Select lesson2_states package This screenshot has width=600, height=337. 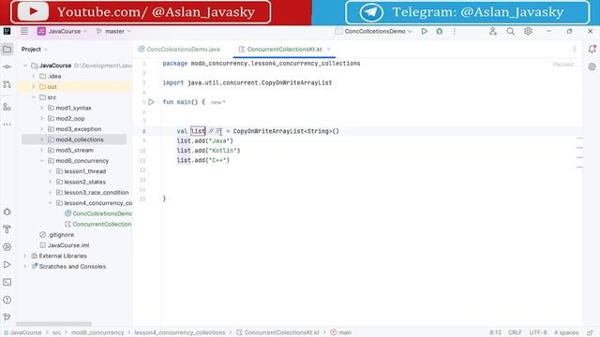(x=84, y=182)
